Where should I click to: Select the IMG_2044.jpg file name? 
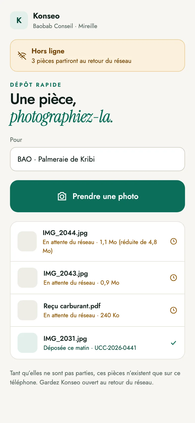65,233
